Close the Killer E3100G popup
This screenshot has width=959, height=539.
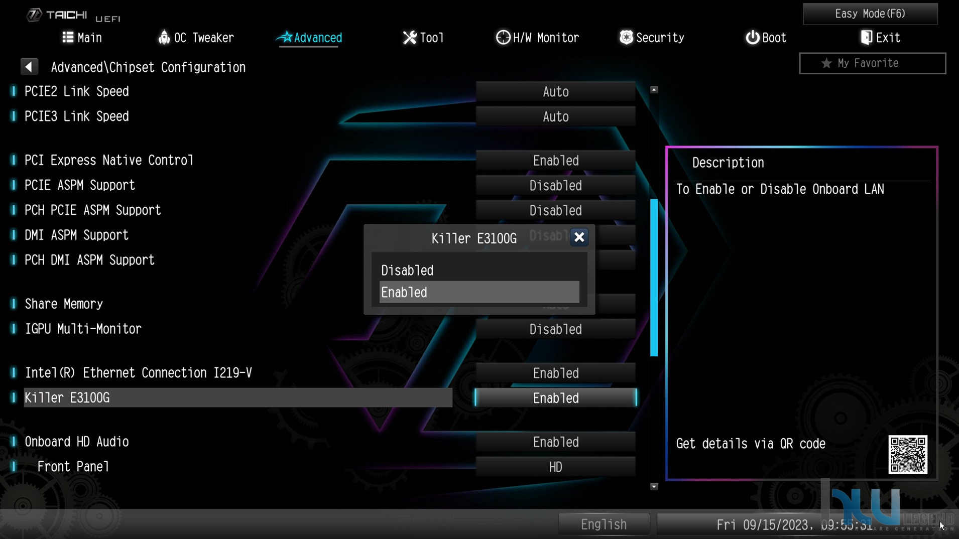(579, 237)
